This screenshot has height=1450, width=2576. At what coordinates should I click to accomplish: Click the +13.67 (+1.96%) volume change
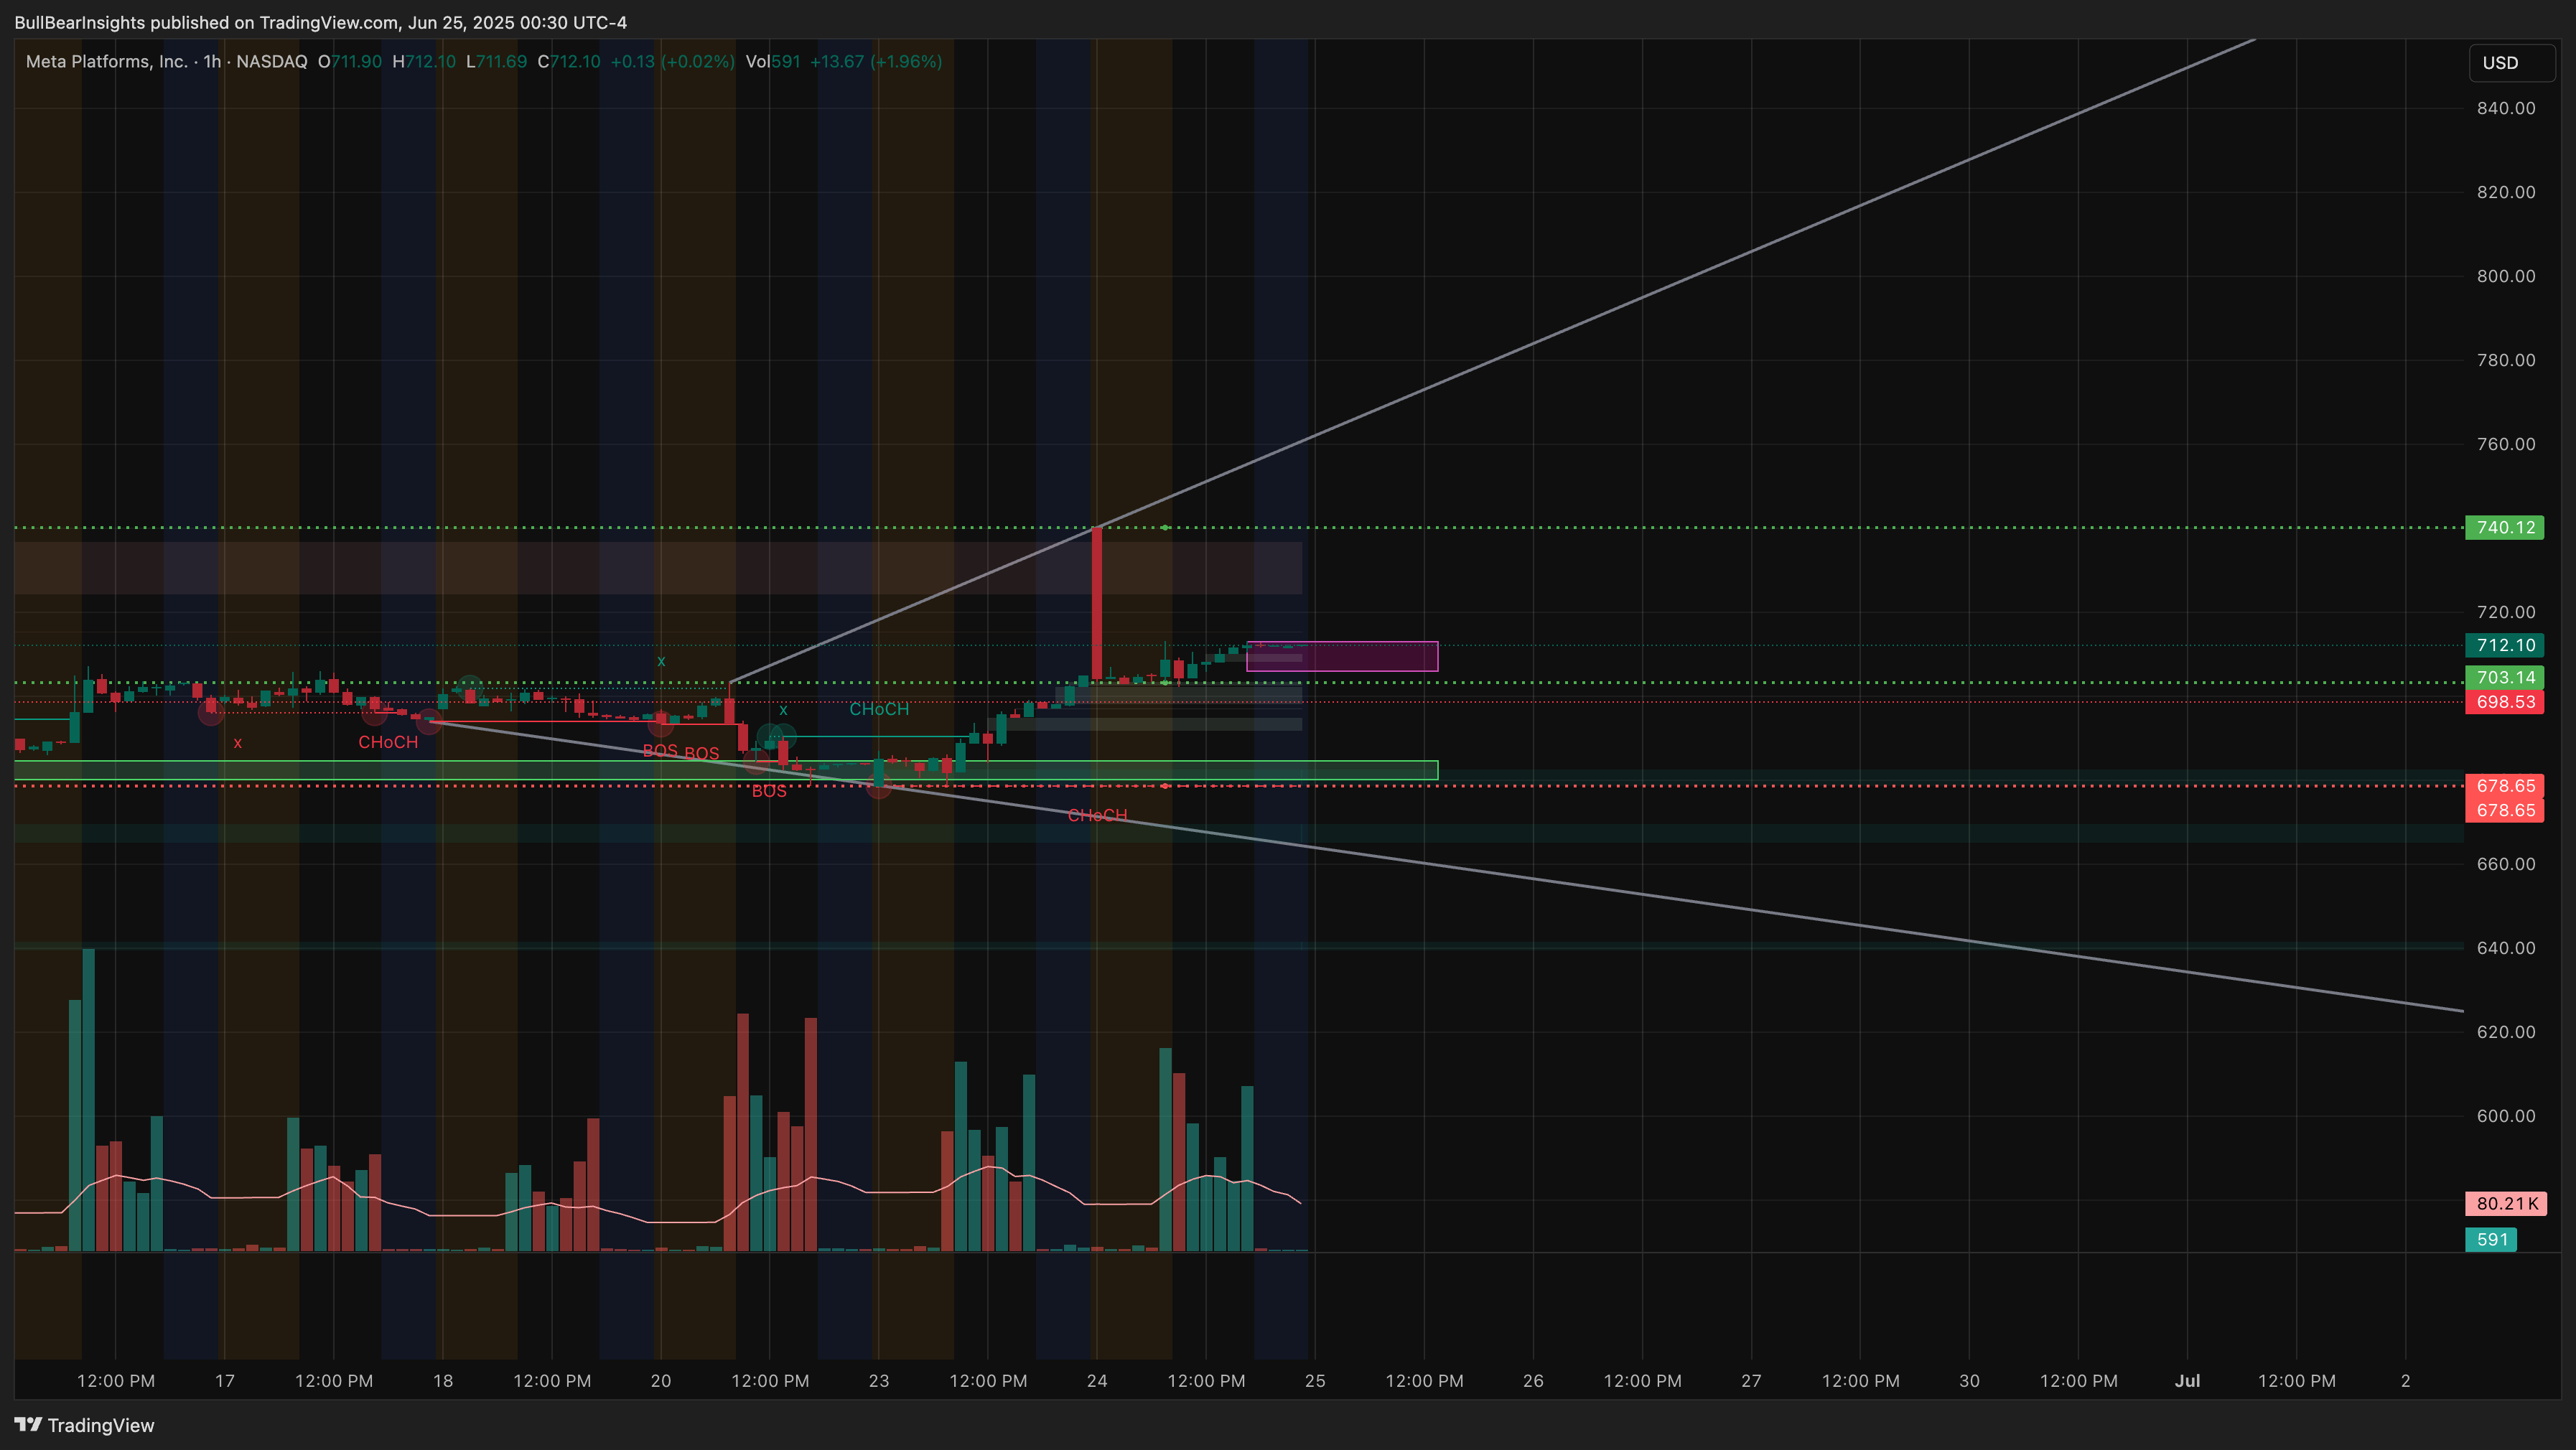click(876, 61)
